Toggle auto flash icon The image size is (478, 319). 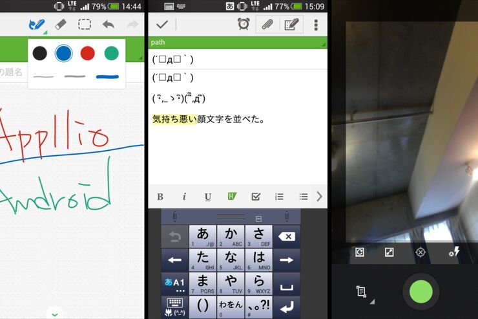click(x=454, y=252)
